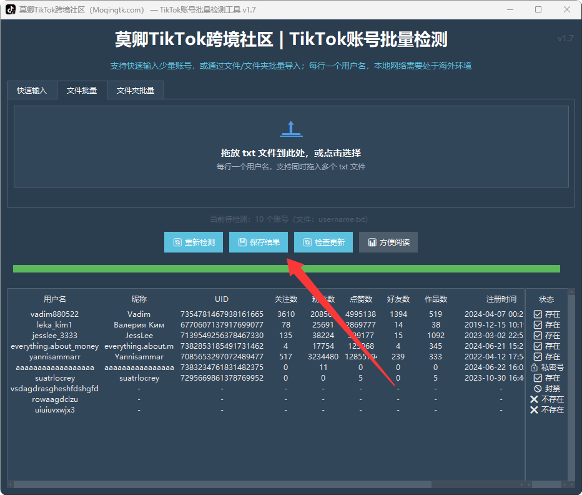582x495 pixels.
Task: Click the txt file drop area text
Action: 291,152
